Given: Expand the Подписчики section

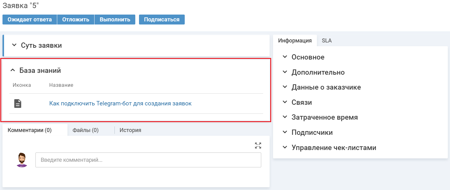Looking at the screenshot, I should pyautogui.click(x=285, y=132).
